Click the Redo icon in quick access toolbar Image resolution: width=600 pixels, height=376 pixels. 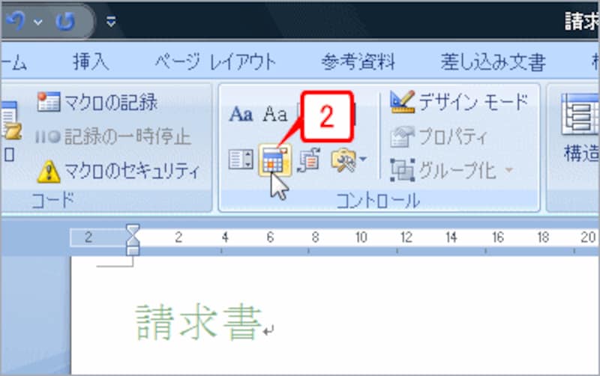(x=65, y=22)
